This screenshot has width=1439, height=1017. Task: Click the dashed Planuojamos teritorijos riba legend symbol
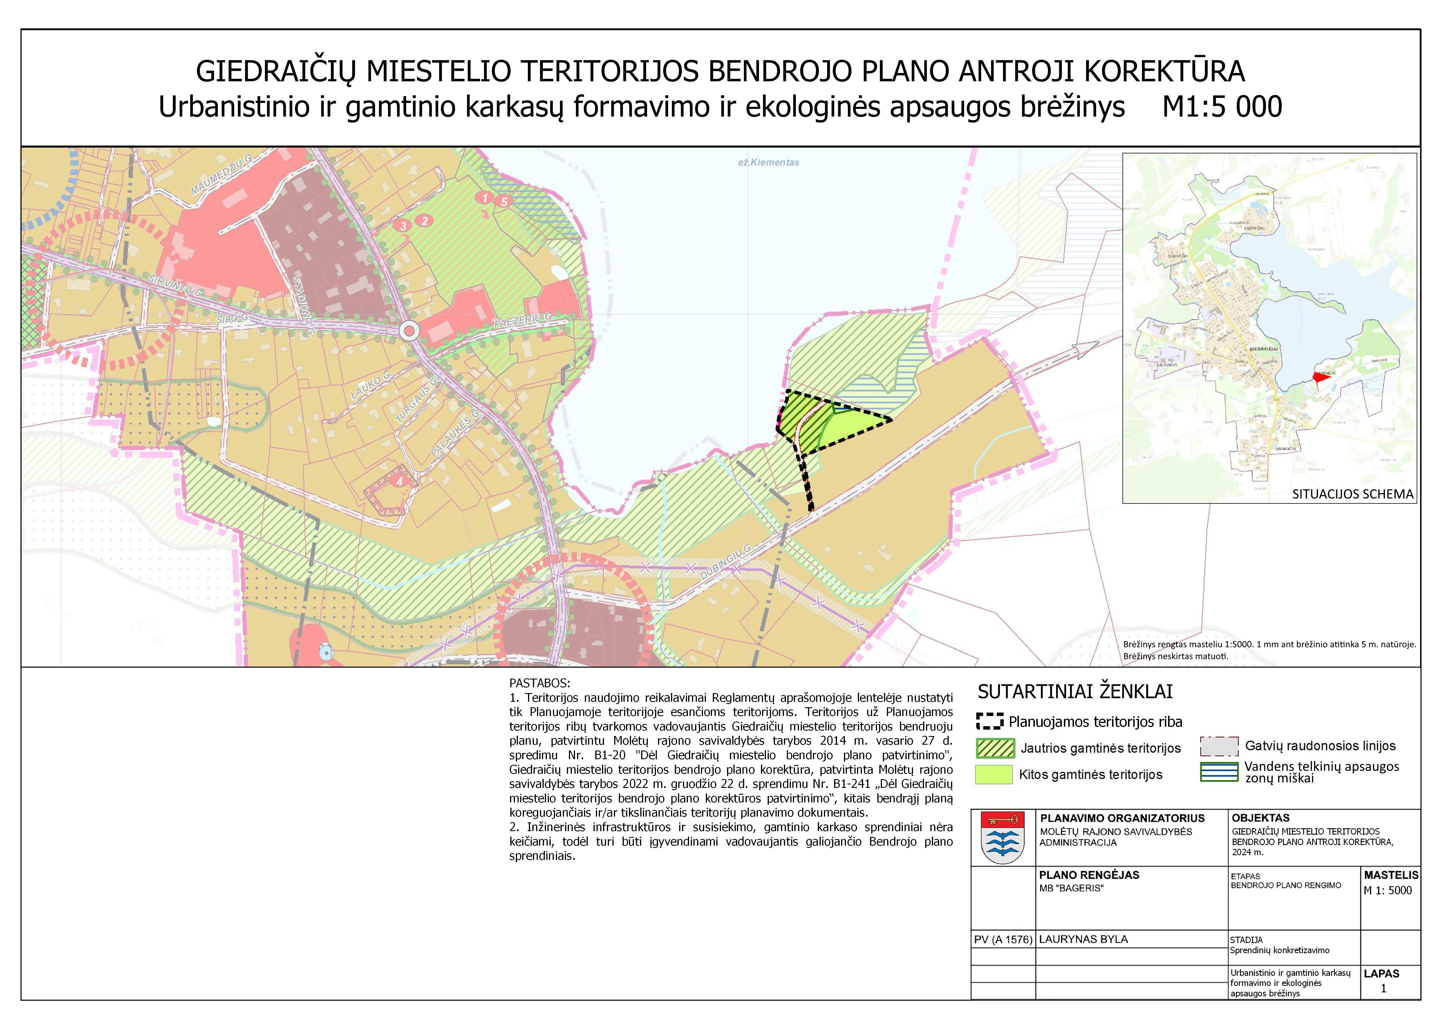(x=990, y=721)
